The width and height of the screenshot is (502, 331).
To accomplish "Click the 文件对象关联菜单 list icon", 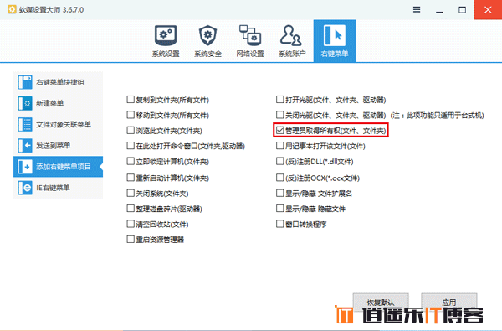I will pos(25,125).
